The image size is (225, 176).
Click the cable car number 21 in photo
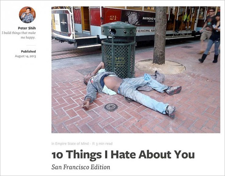click(x=113, y=18)
